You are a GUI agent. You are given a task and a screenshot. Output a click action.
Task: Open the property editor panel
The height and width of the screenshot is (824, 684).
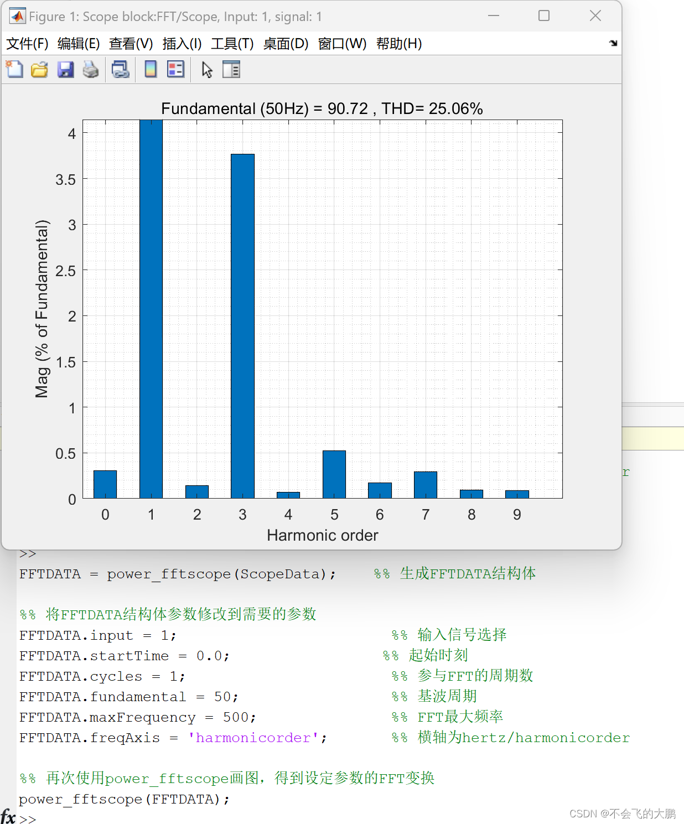click(231, 69)
